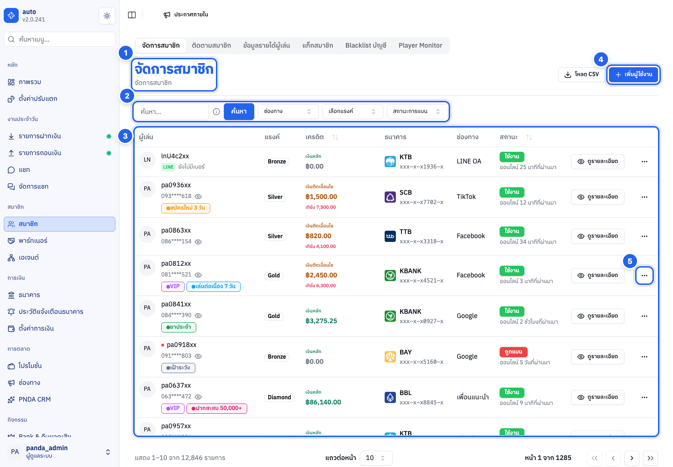Image resolution: width=673 pixels, height=467 pixels.
Task: Open ประวัติแจ้งเตือนธนาคาร notifications
Action: pyautogui.click(x=59, y=312)
